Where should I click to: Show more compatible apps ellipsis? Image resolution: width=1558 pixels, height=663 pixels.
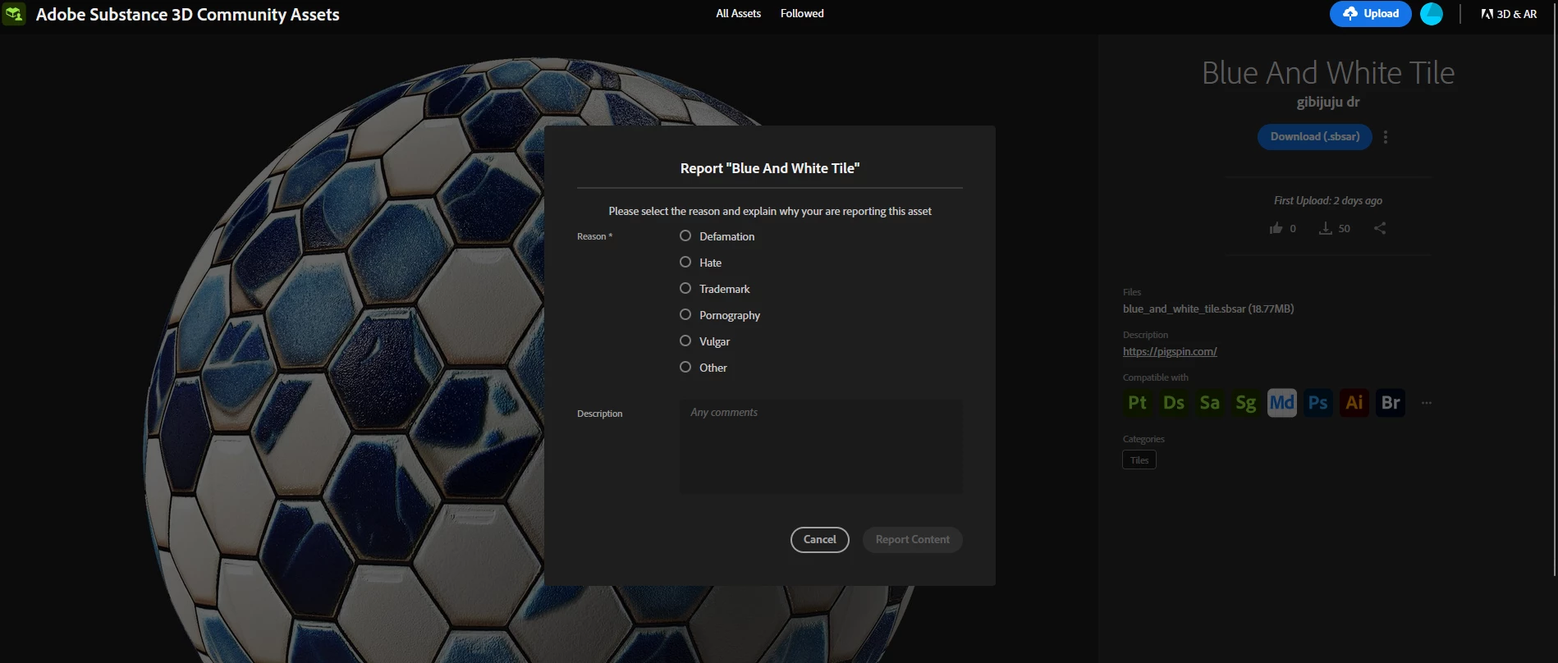point(1427,403)
